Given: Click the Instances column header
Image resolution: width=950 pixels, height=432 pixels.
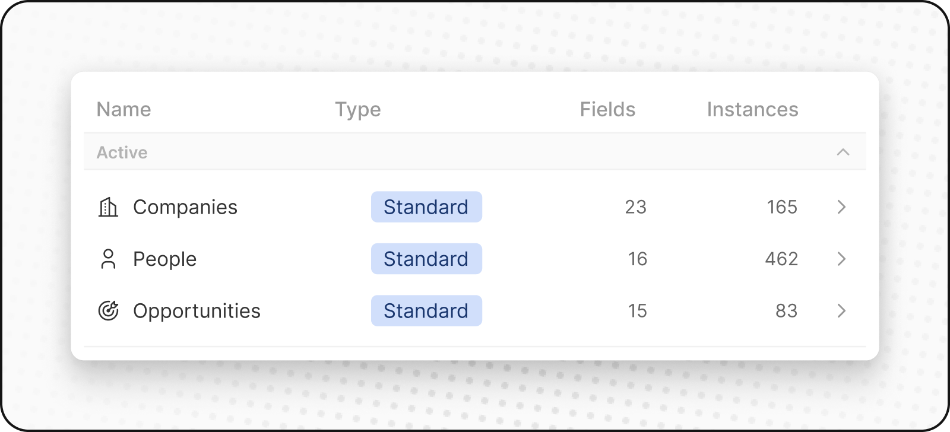Looking at the screenshot, I should (x=752, y=109).
